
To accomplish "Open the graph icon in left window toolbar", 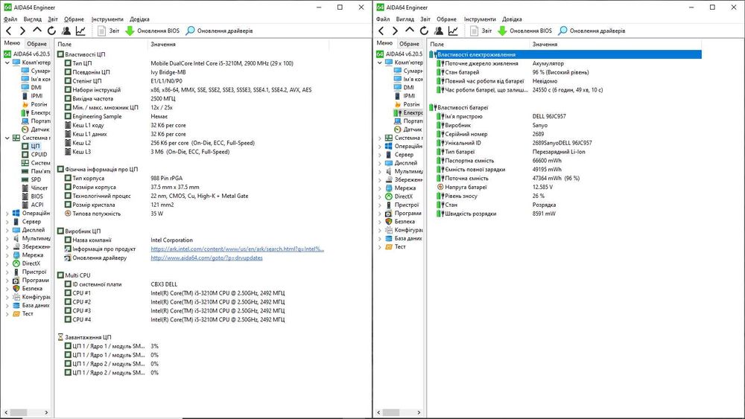I will [x=80, y=31].
